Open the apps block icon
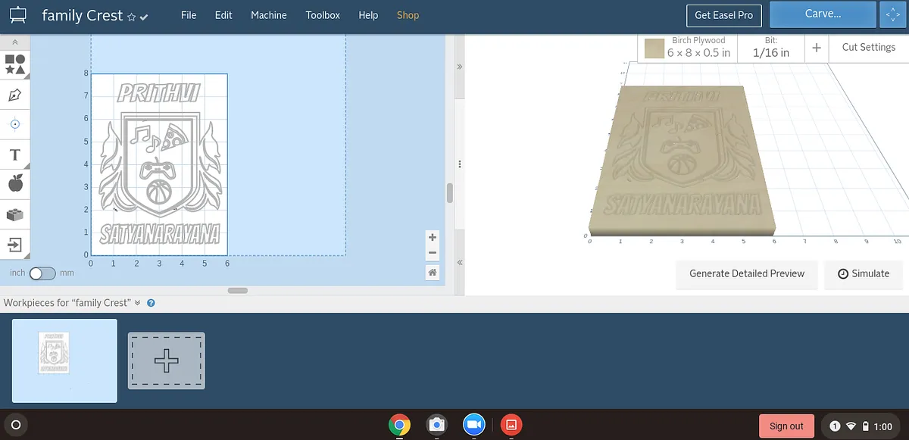 [x=14, y=214]
